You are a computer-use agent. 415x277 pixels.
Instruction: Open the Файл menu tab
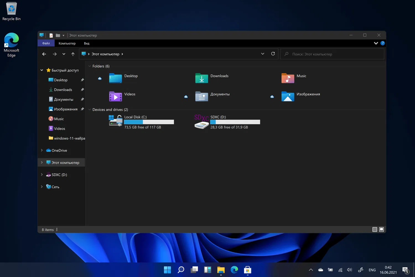pos(46,43)
